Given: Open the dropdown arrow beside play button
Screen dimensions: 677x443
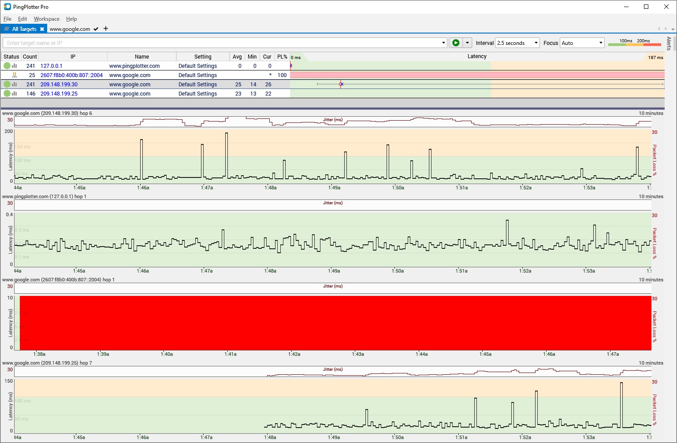Looking at the screenshot, I should (x=467, y=43).
